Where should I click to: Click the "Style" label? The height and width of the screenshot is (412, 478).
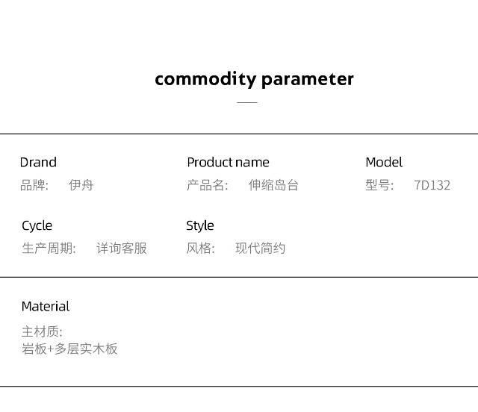pyautogui.click(x=200, y=225)
